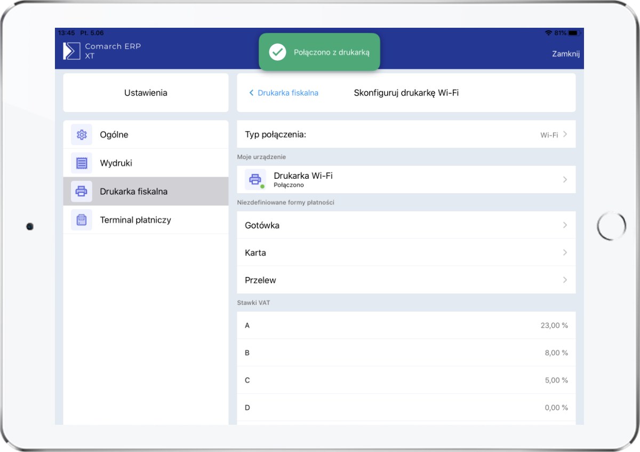This screenshot has width=640, height=452.
Task: Click the Drukarka Wi-Fi printer device icon
Action: coord(255,179)
